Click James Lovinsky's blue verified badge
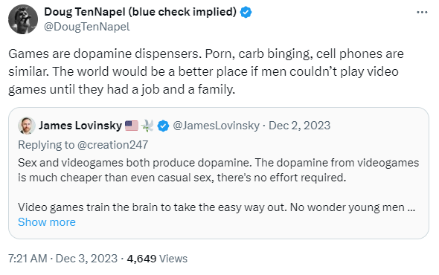439x275 pixels. click(163, 126)
